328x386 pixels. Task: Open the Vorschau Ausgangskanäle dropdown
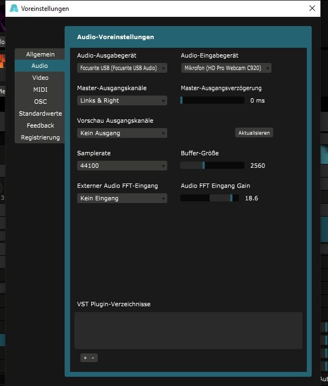[122, 133]
